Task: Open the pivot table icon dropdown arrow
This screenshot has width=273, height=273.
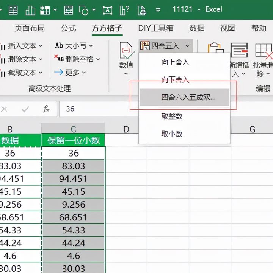Action: click(55, 10)
